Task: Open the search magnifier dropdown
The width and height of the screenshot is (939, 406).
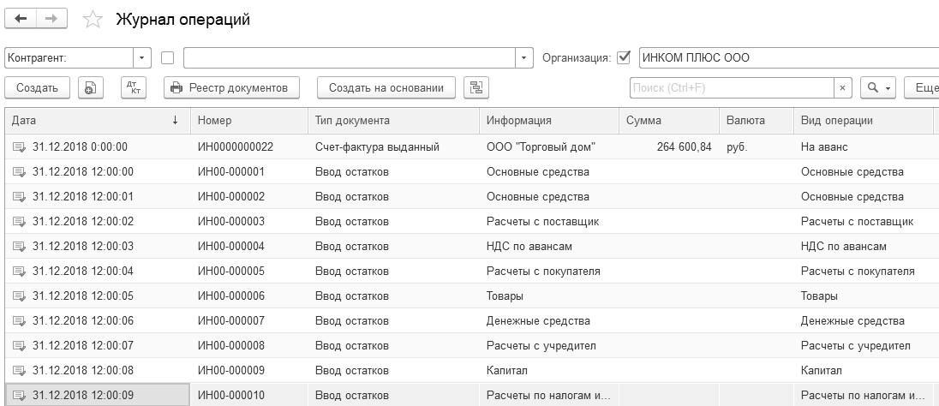Action: click(877, 87)
